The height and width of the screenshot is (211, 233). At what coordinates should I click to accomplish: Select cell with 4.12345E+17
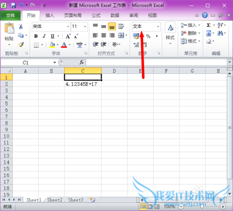pos(83,84)
